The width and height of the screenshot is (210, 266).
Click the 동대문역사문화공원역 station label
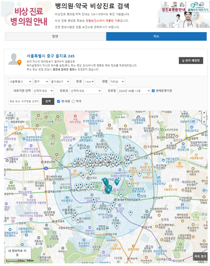coord(129,200)
